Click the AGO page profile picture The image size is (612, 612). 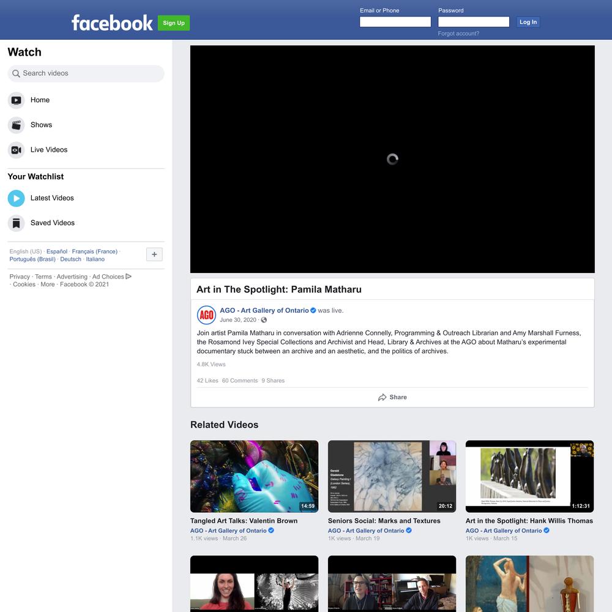click(x=206, y=315)
